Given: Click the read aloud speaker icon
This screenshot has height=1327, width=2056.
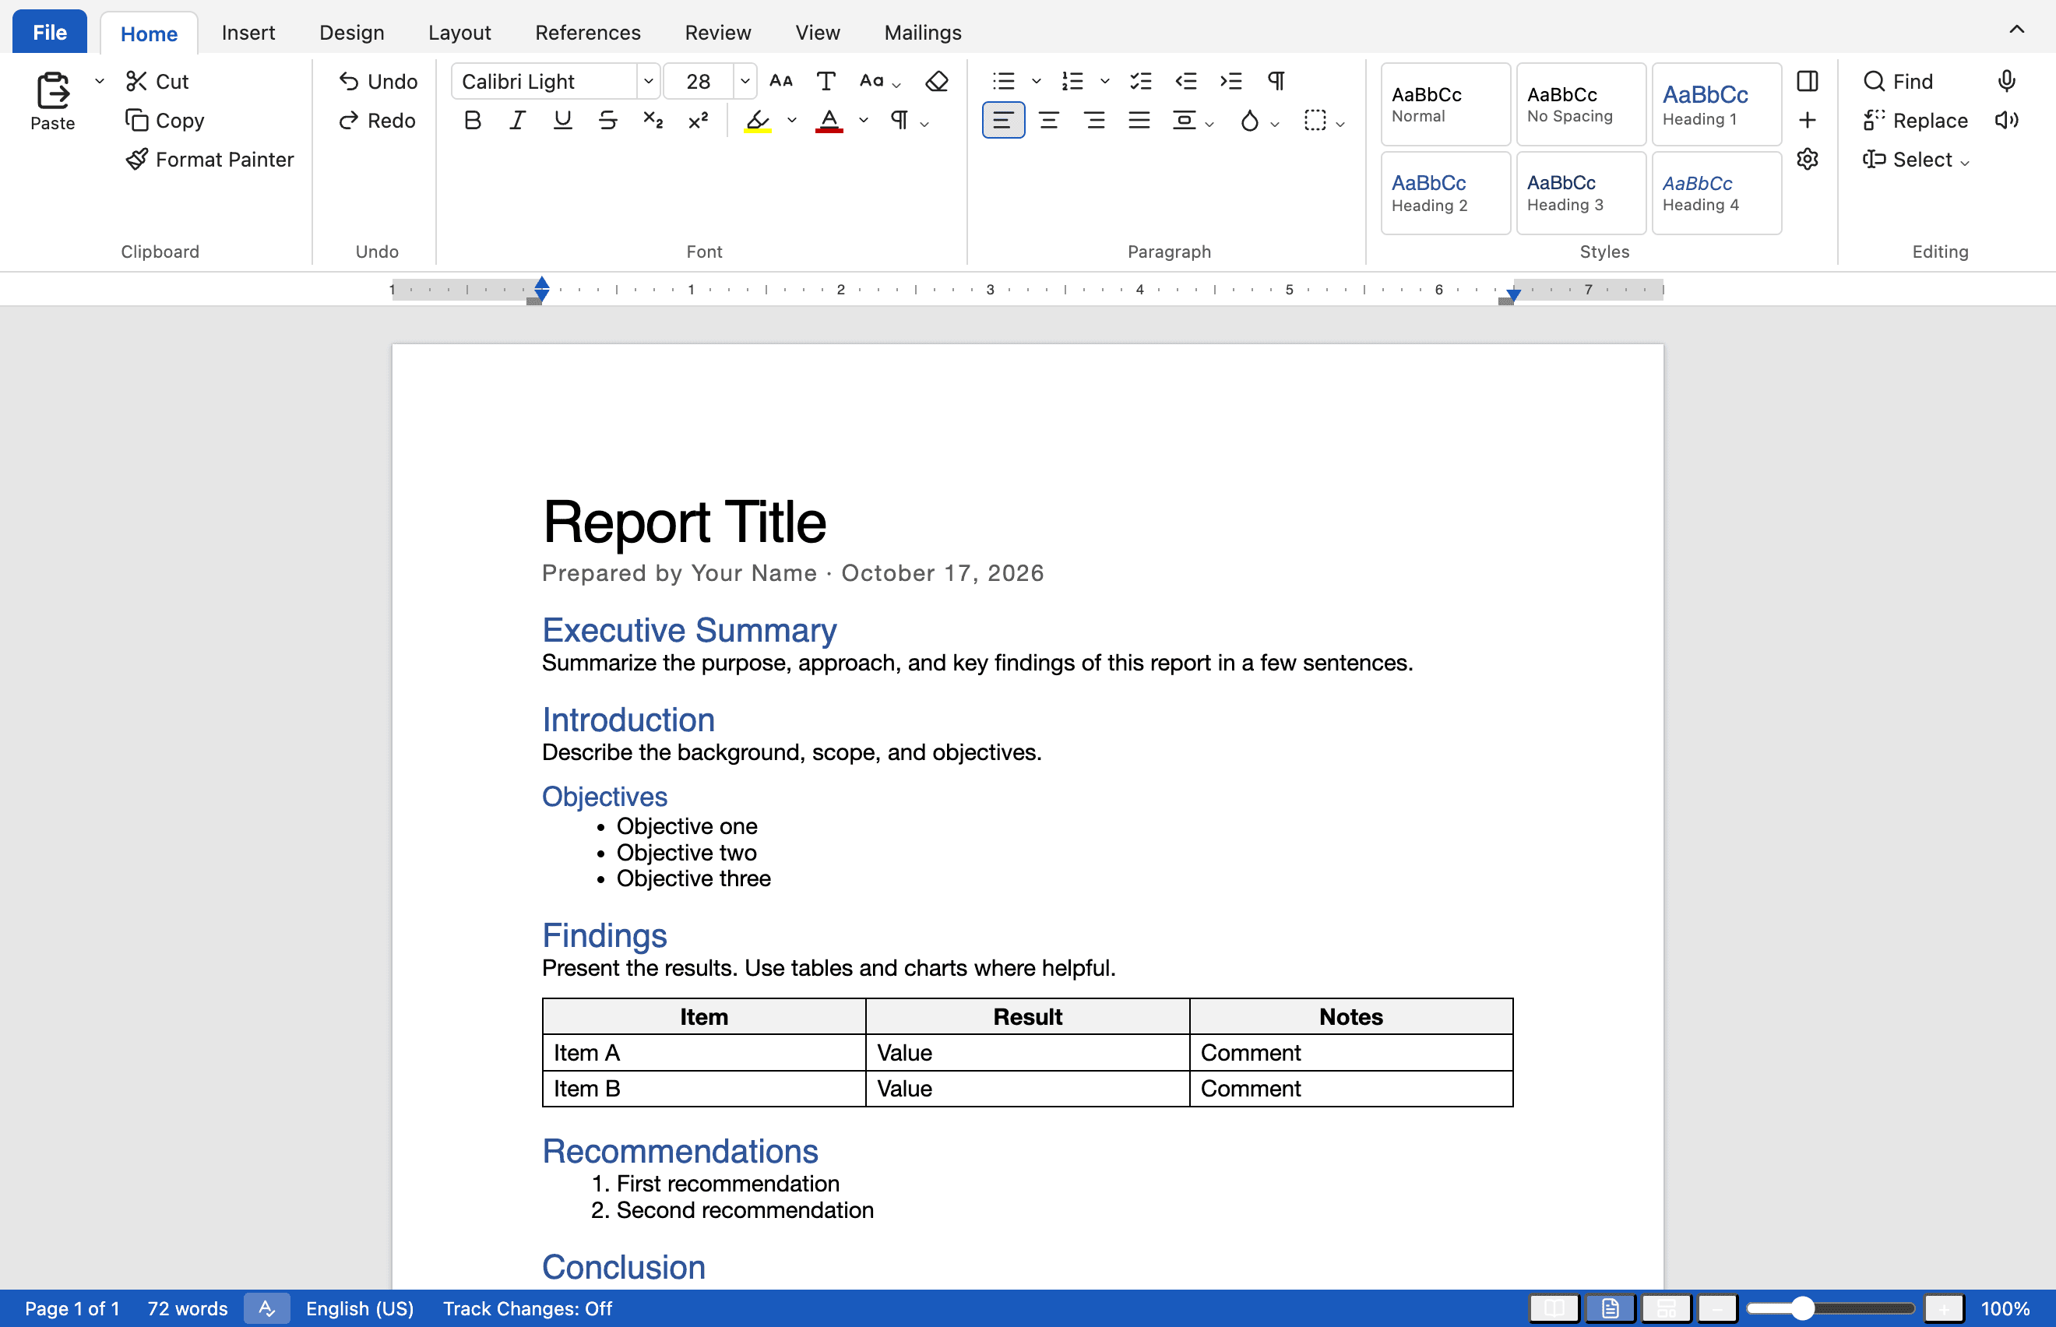Looking at the screenshot, I should (2006, 120).
